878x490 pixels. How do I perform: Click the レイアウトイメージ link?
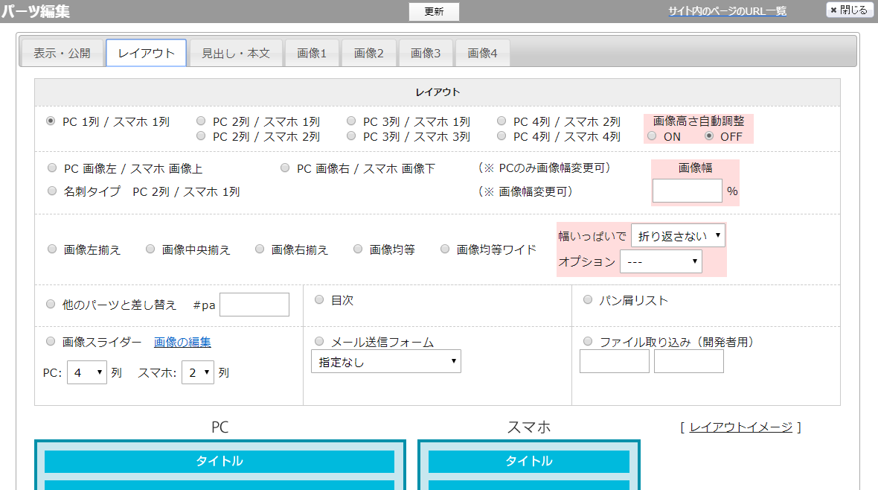[740, 427]
